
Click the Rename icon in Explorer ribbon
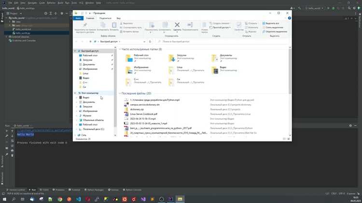(190, 25)
